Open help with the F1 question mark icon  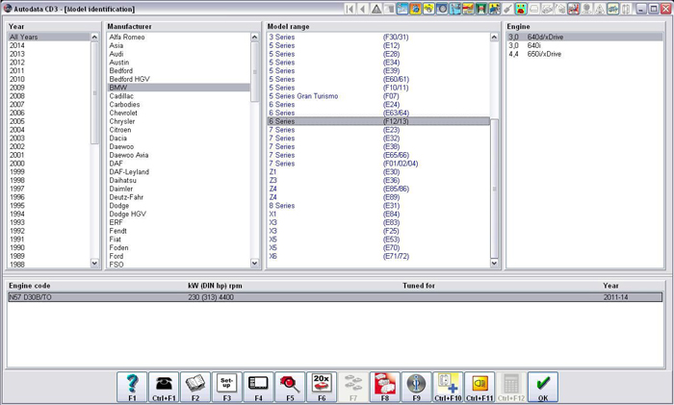tap(132, 387)
